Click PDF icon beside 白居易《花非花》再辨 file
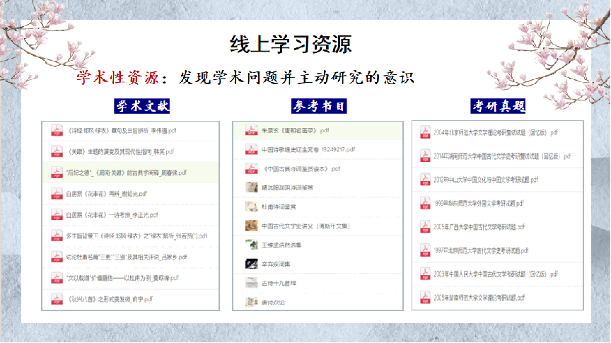The image size is (611, 343). click(x=56, y=193)
